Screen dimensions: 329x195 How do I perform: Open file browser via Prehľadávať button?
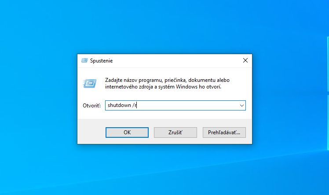click(224, 132)
